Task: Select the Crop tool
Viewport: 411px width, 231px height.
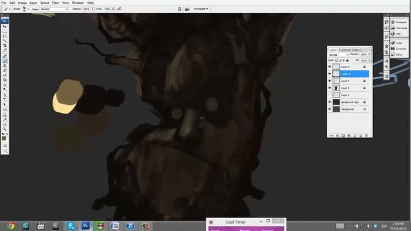Action: coord(4,46)
